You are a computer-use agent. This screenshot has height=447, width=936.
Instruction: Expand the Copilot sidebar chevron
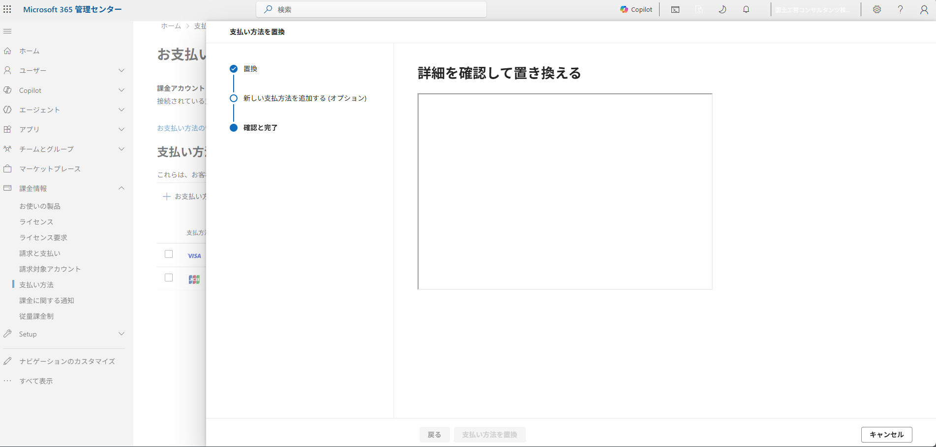(x=121, y=90)
